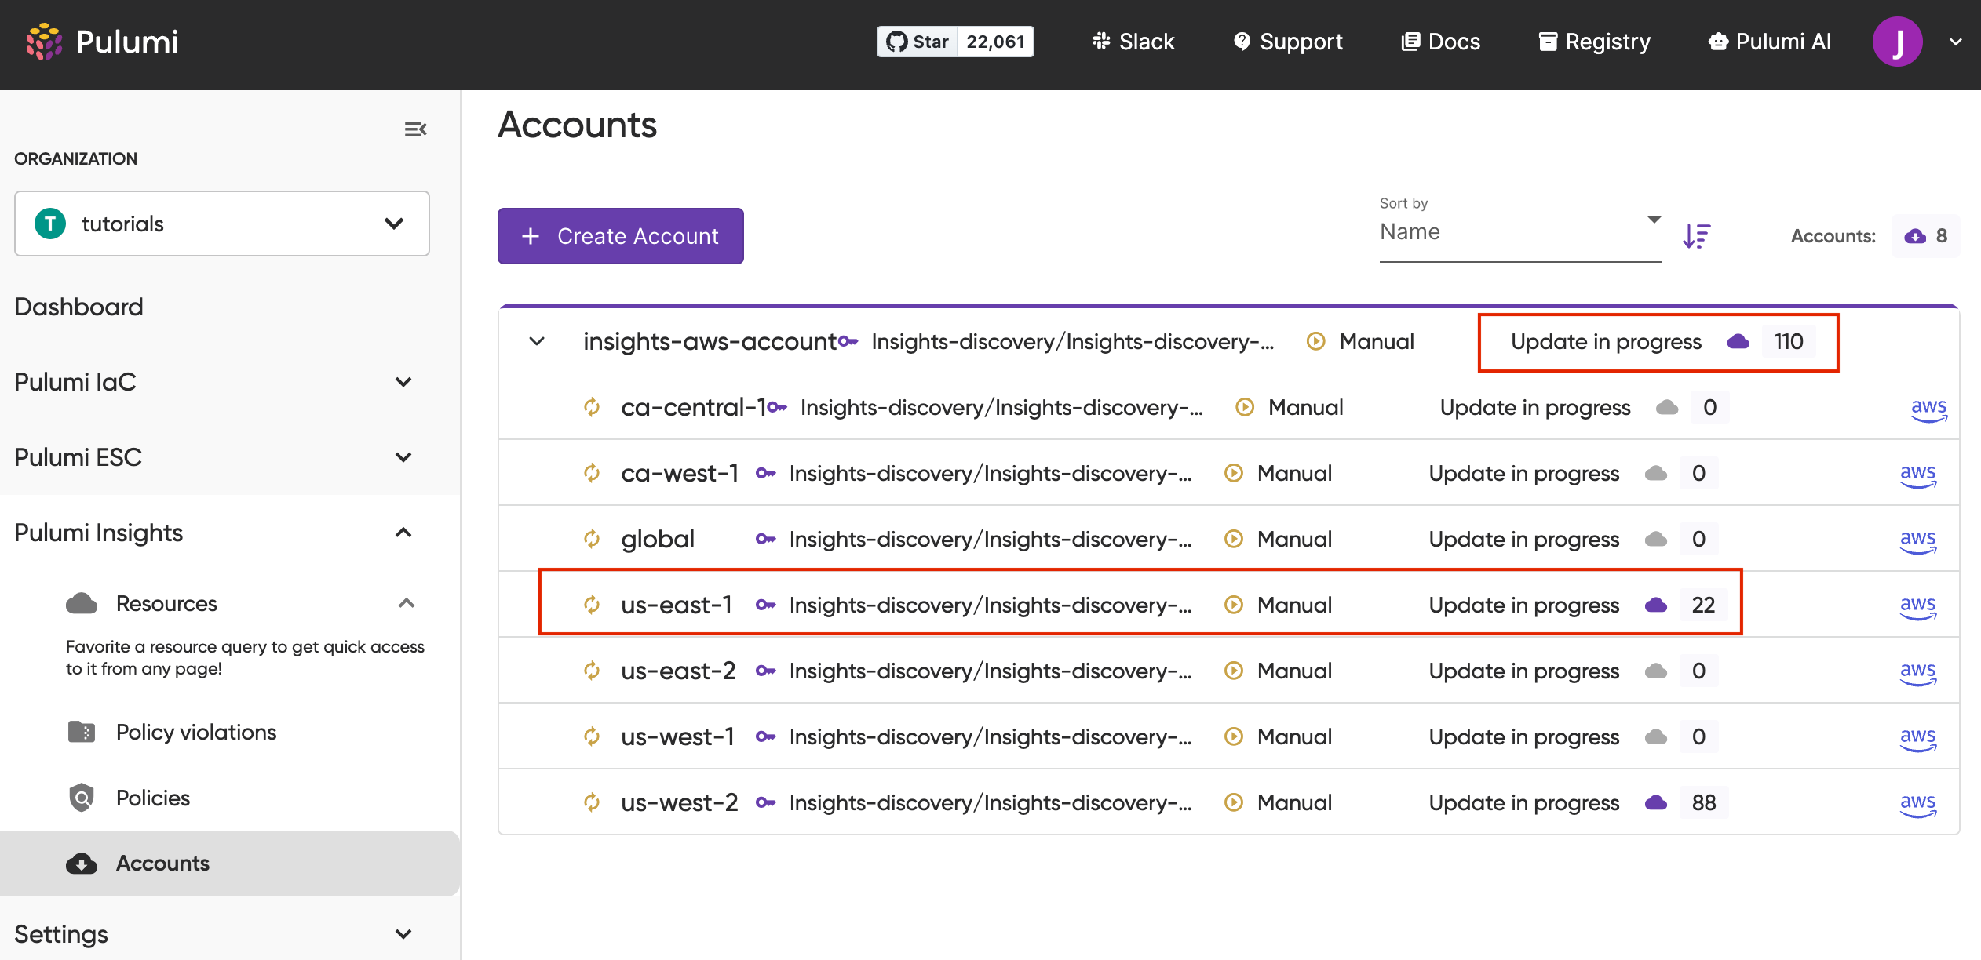
Task: Go to Dashboard in sidebar
Action: [x=78, y=307]
